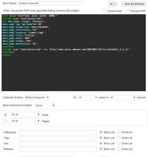Enable the Process PHP checkbox
This screenshot has width=148, height=157.
[128, 11]
